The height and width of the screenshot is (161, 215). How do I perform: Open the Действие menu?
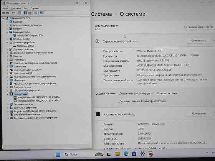[x=16, y=8]
